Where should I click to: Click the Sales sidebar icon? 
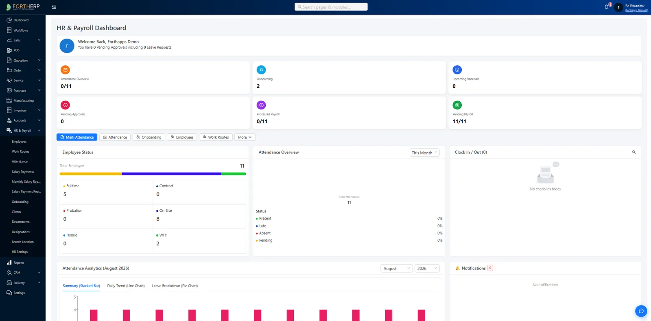point(9,40)
